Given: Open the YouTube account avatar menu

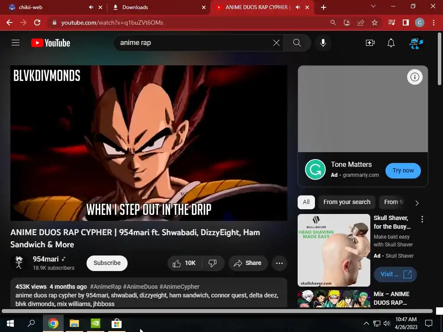Looking at the screenshot, I should pos(416,43).
